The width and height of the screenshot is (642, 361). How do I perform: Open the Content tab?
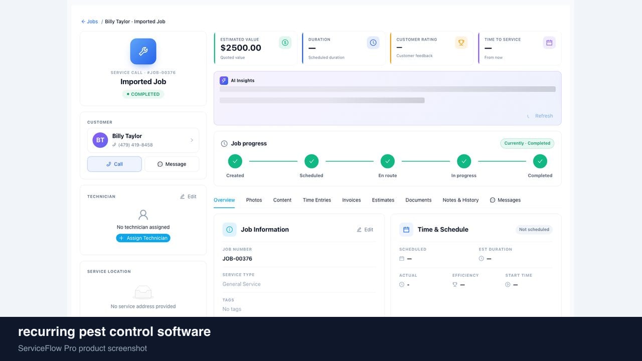[x=282, y=200]
